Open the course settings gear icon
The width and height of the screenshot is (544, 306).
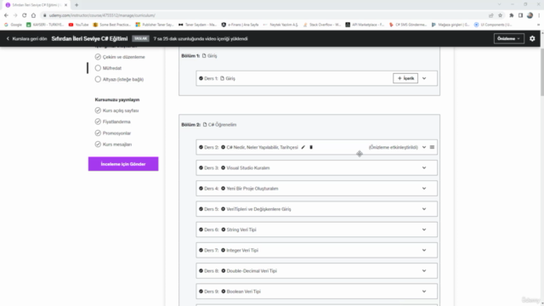click(x=532, y=38)
